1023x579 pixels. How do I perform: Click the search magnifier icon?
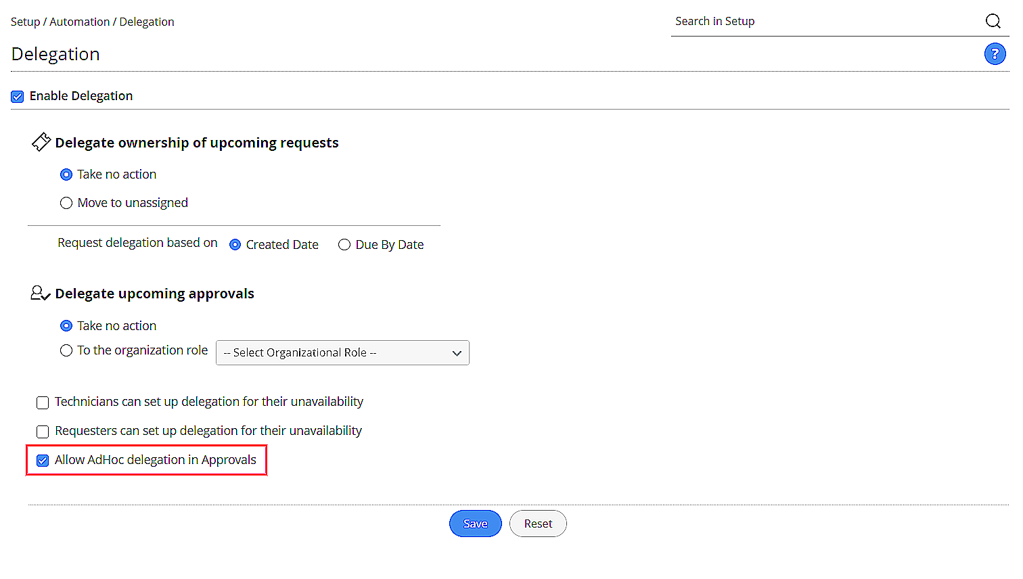(993, 21)
